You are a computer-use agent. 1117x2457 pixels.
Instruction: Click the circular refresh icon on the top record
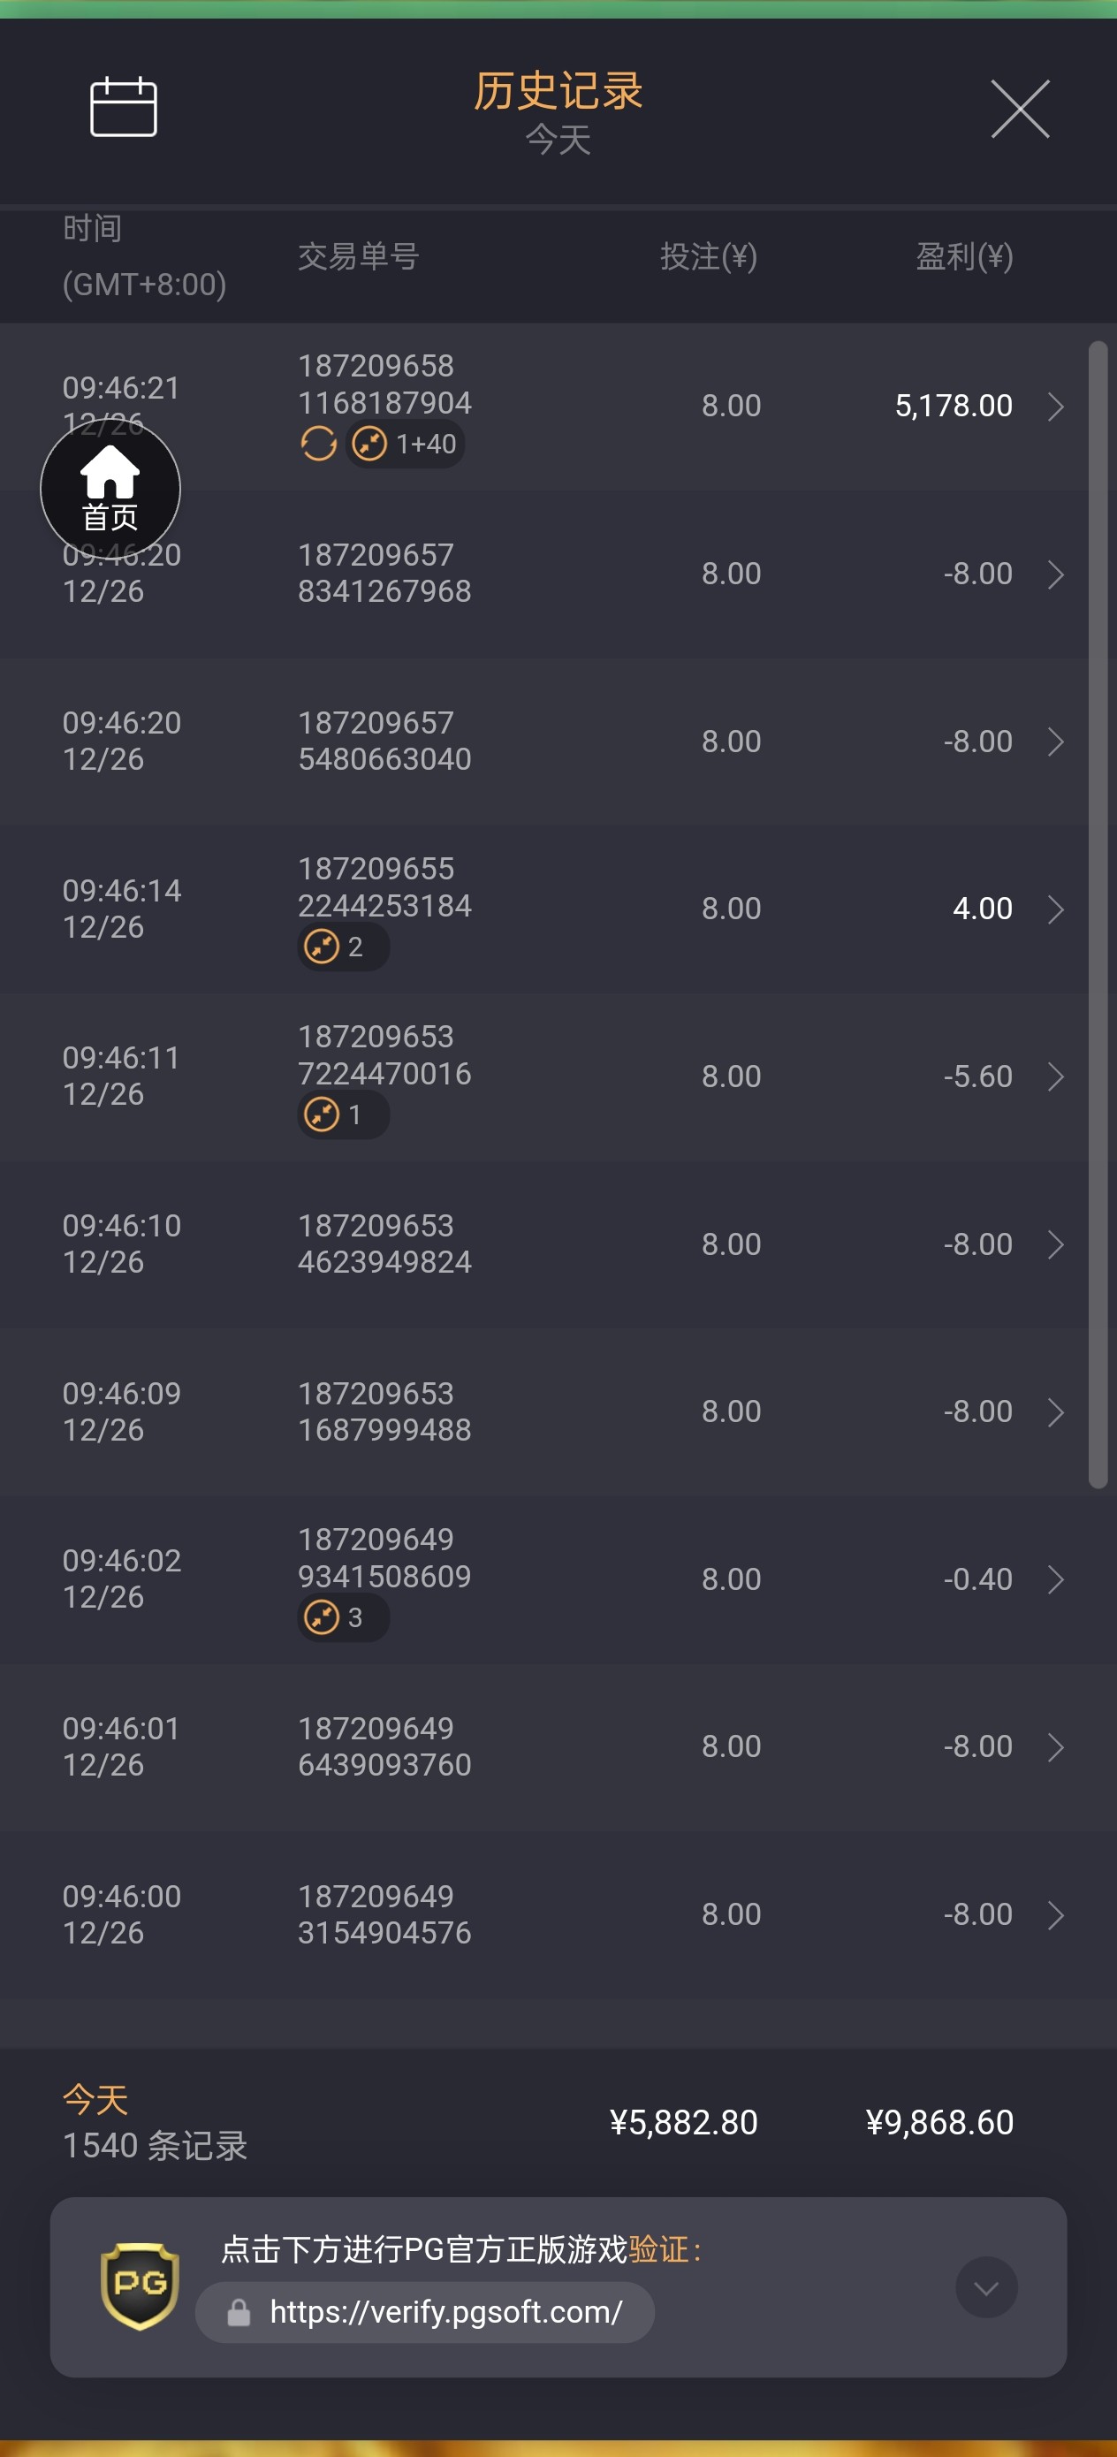coord(319,444)
